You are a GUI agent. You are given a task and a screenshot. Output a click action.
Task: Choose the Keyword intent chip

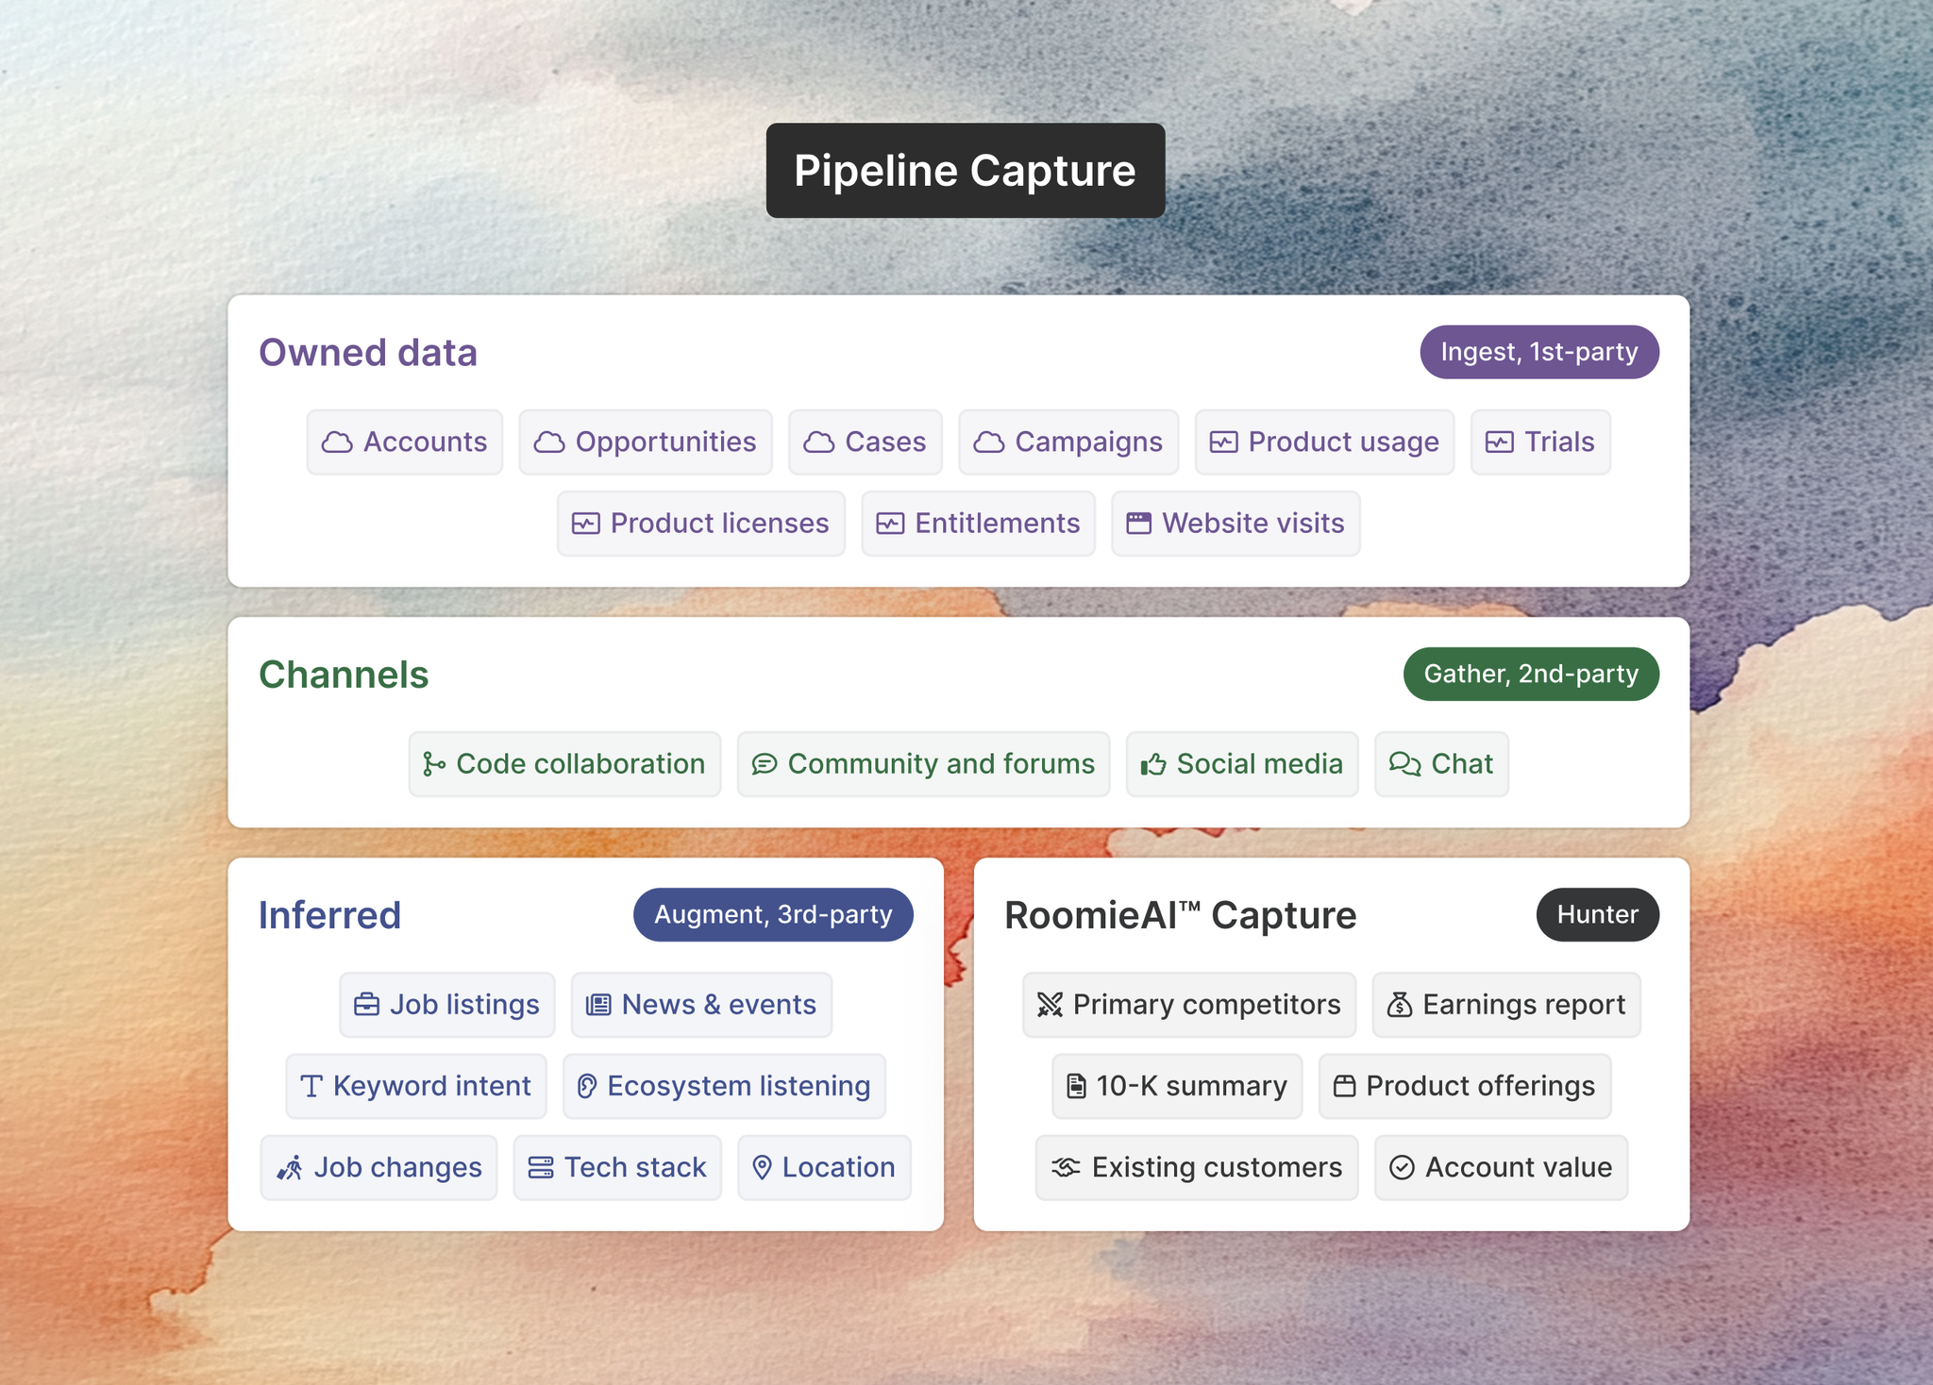tap(416, 1087)
